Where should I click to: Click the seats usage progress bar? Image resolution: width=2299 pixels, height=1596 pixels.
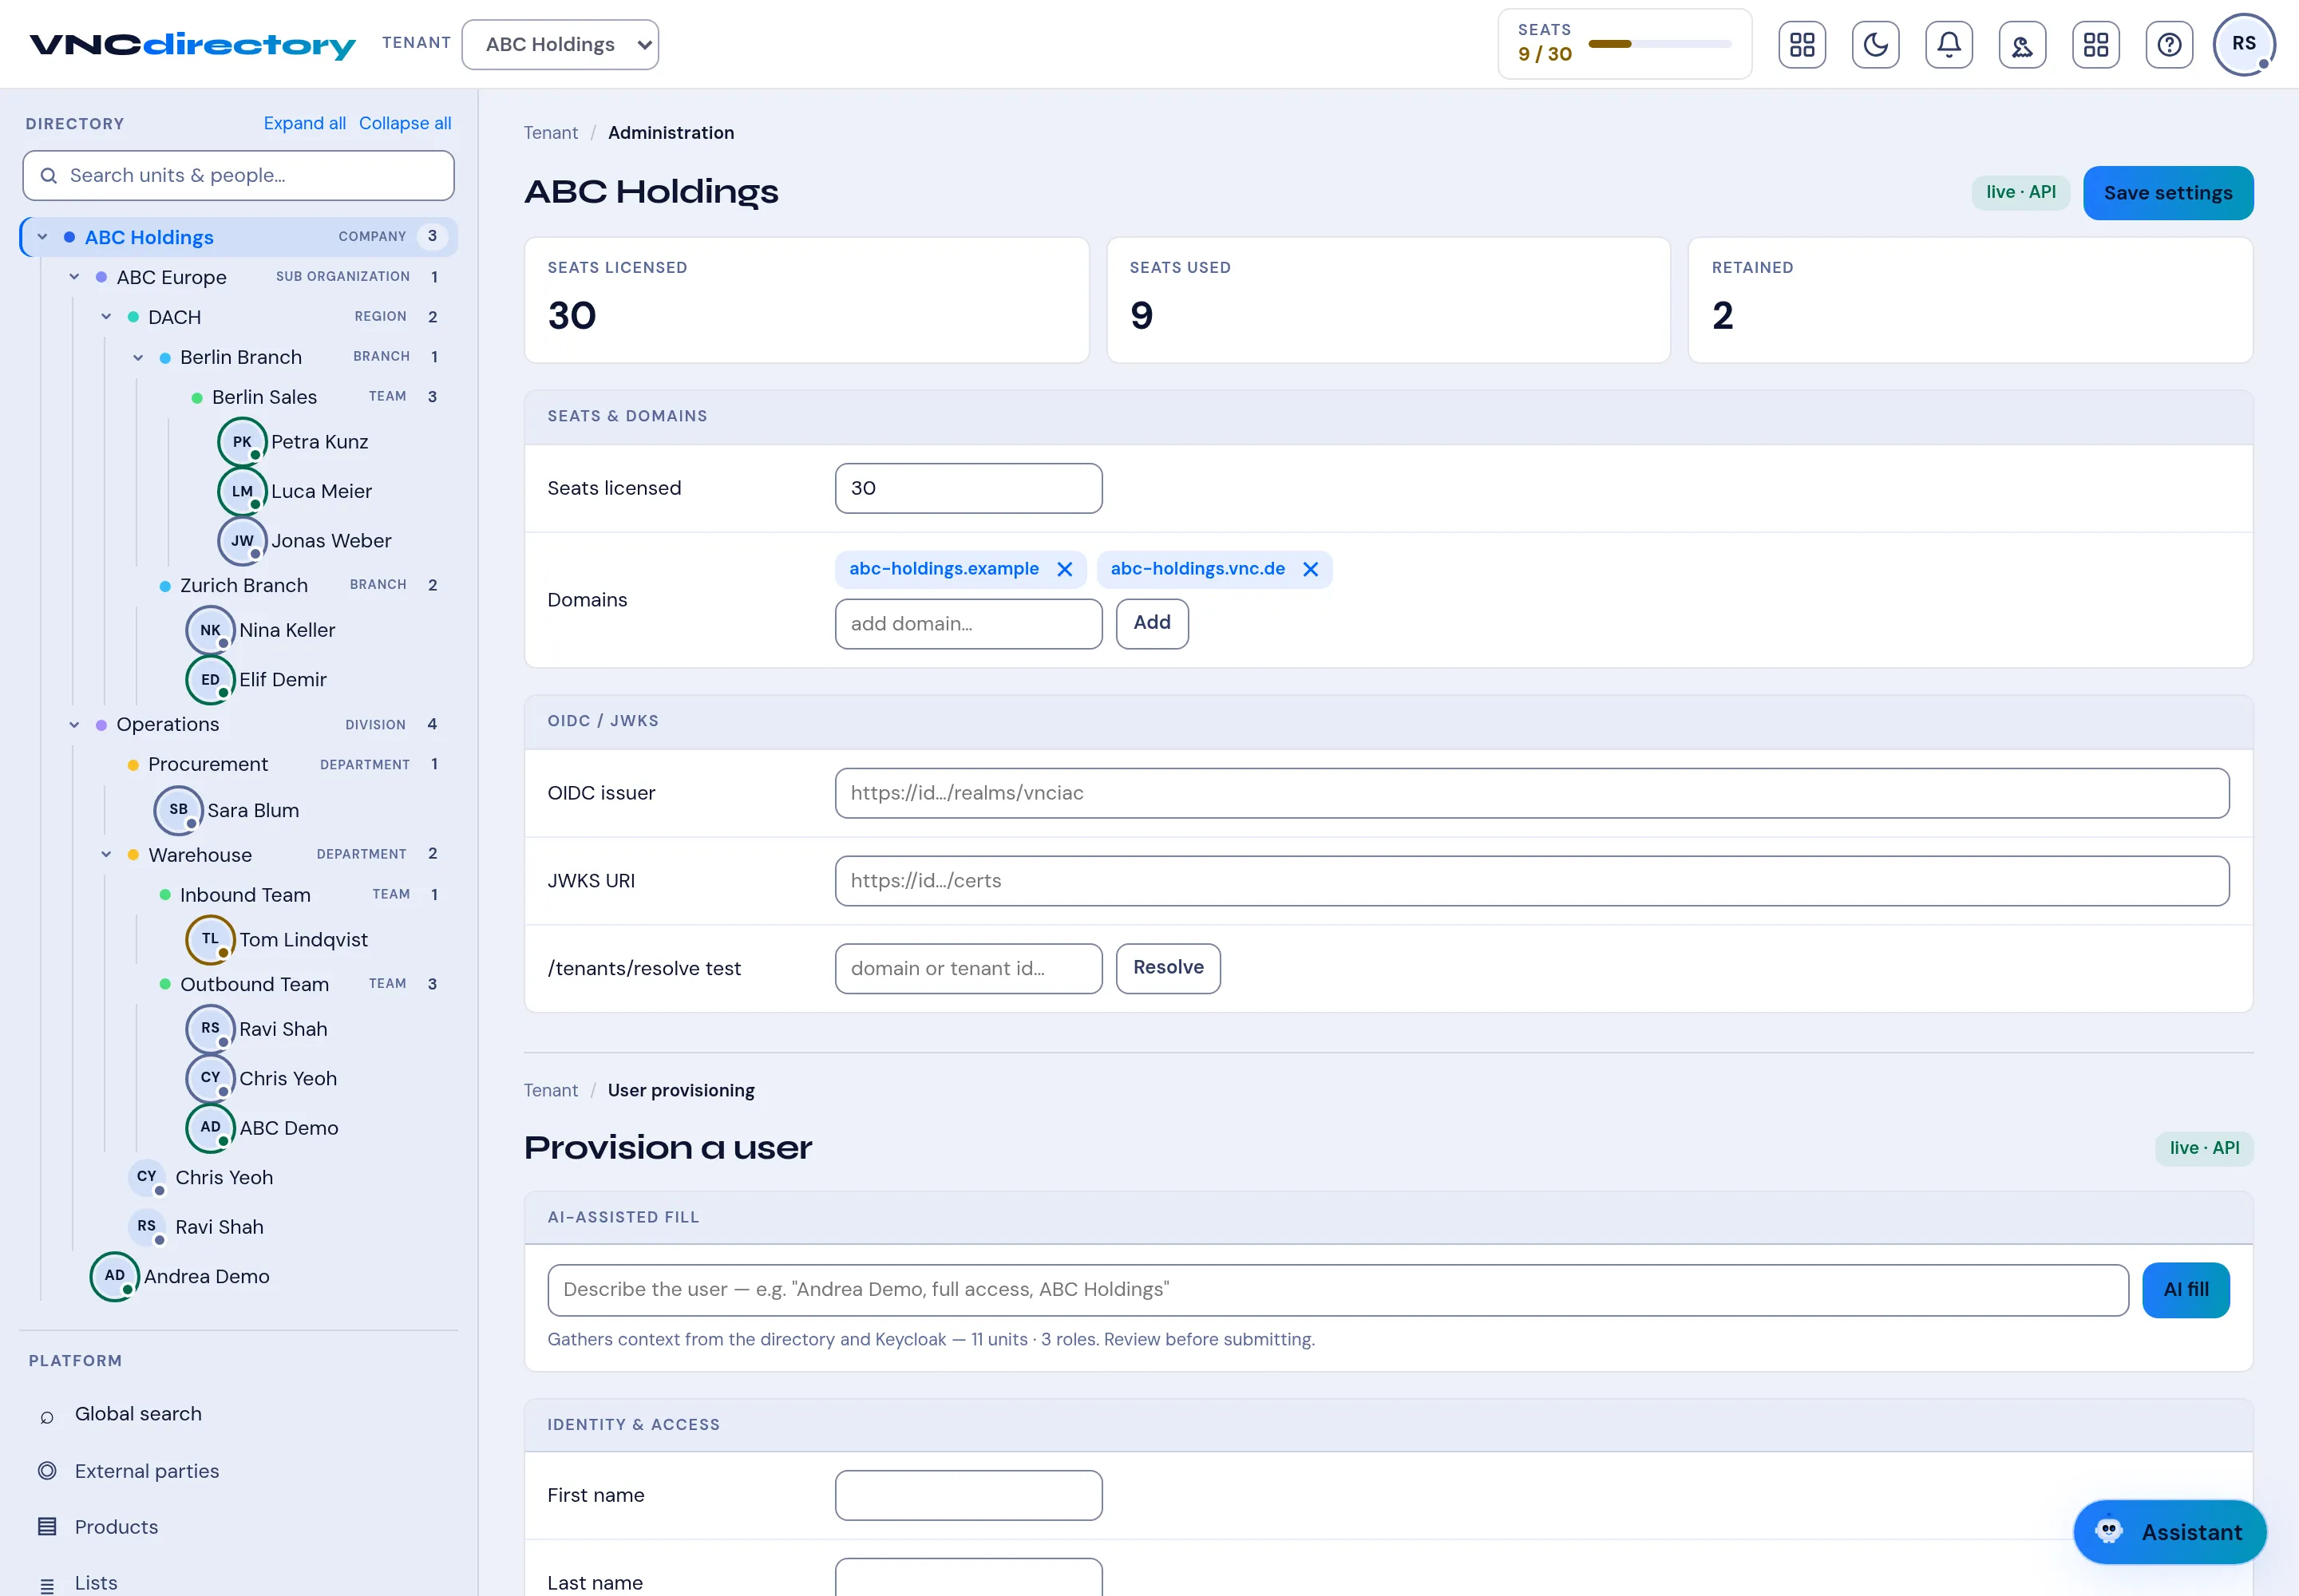coord(1659,44)
